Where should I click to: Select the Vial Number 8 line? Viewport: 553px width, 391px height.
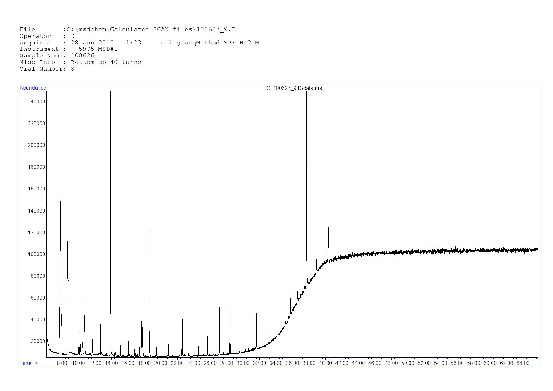47,69
